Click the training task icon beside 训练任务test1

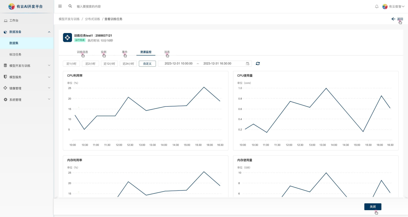(67, 38)
